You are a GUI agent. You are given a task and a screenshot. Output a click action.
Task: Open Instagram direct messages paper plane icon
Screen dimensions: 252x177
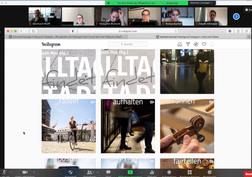[188, 44]
